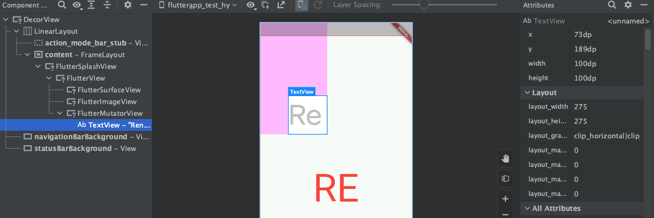
Task: Hide the Attributes panel
Action: [644, 5]
